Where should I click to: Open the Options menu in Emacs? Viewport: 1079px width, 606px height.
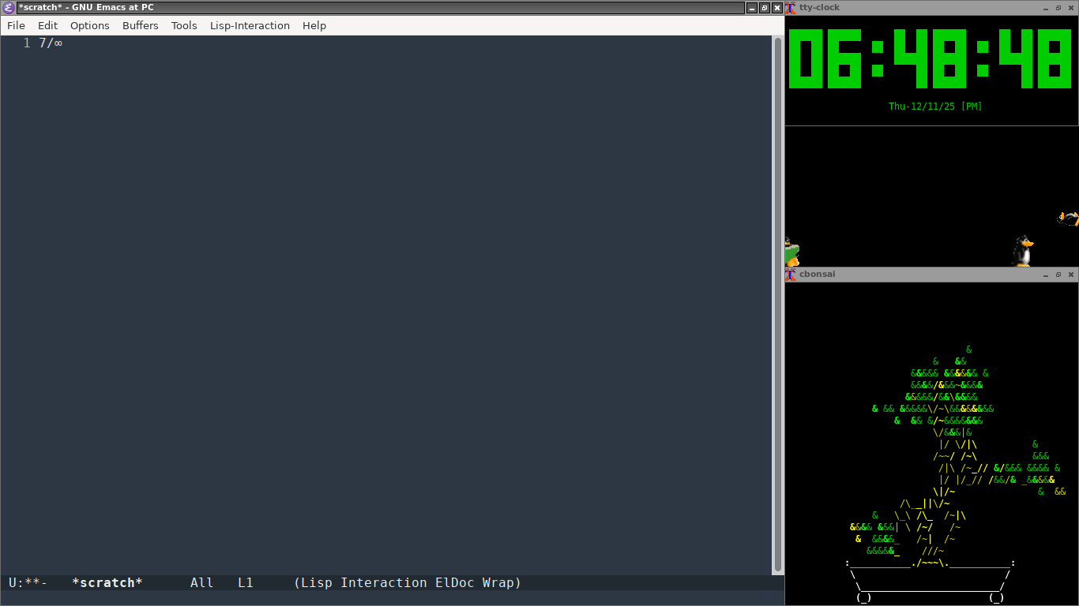point(90,25)
